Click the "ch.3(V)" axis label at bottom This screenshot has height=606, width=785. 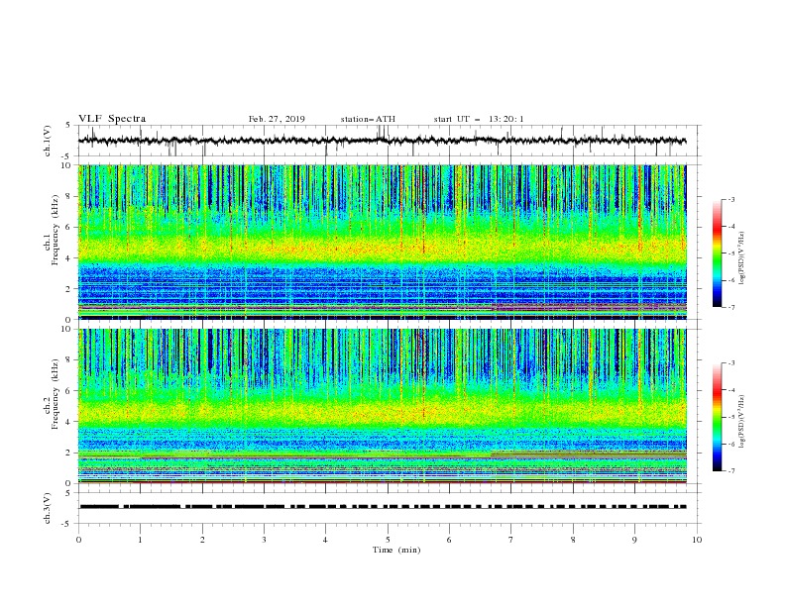(48, 508)
